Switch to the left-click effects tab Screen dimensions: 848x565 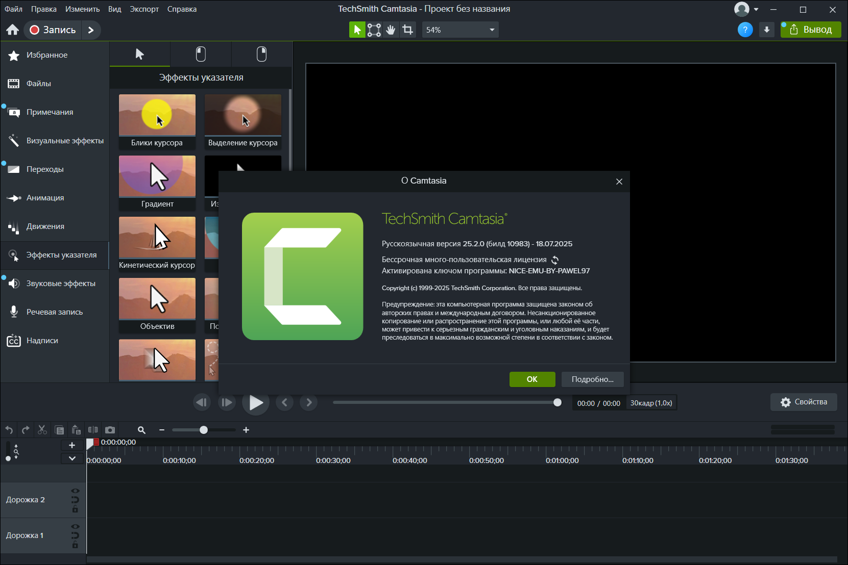(x=201, y=54)
